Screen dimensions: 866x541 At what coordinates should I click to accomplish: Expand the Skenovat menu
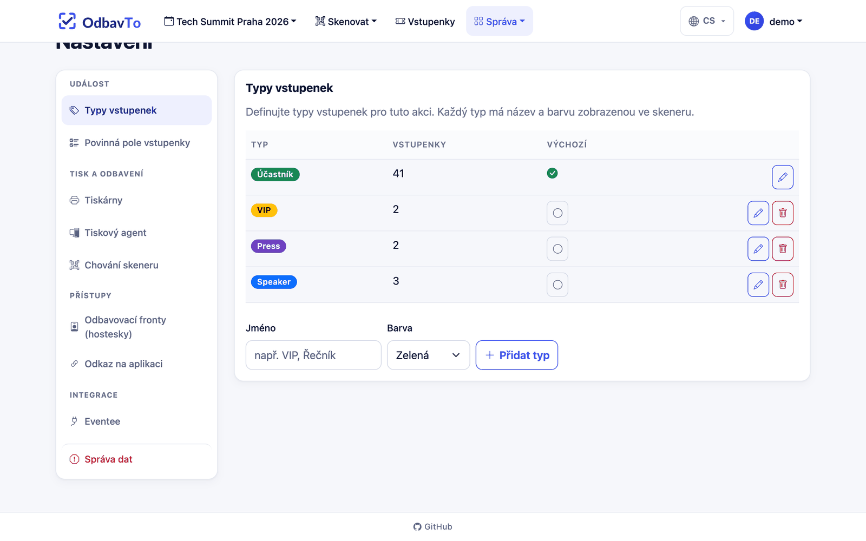pyautogui.click(x=346, y=22)
